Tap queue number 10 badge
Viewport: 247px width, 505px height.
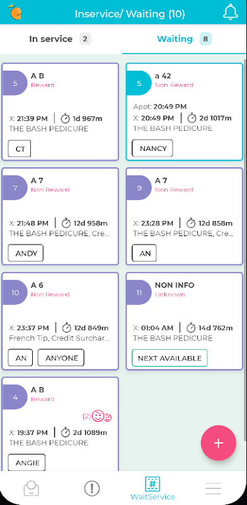point(14,292)
